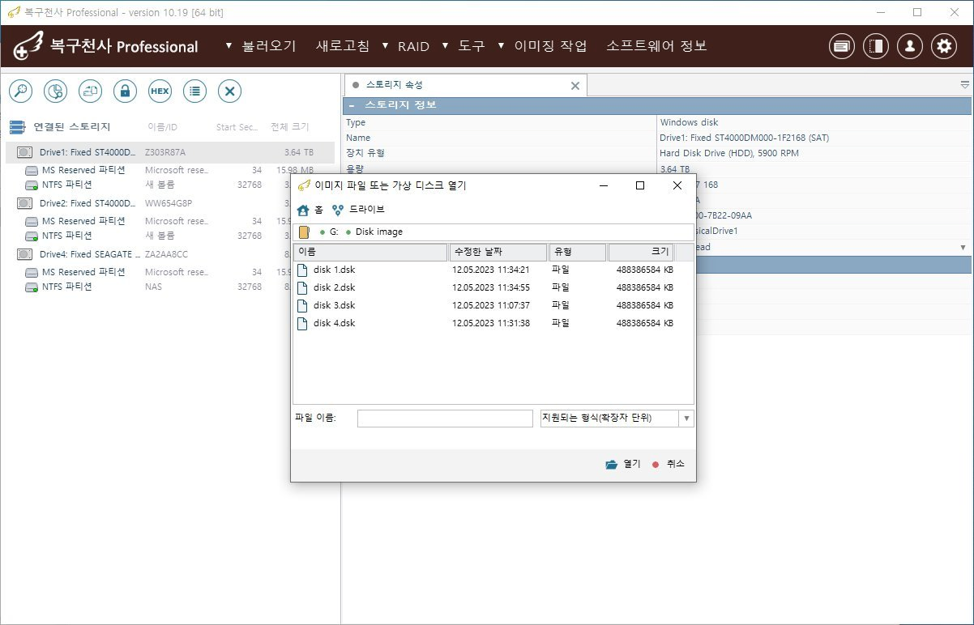Click the RAID builder toolbar icon
This screenshot has width=974, height=625.
pos(91,91)
